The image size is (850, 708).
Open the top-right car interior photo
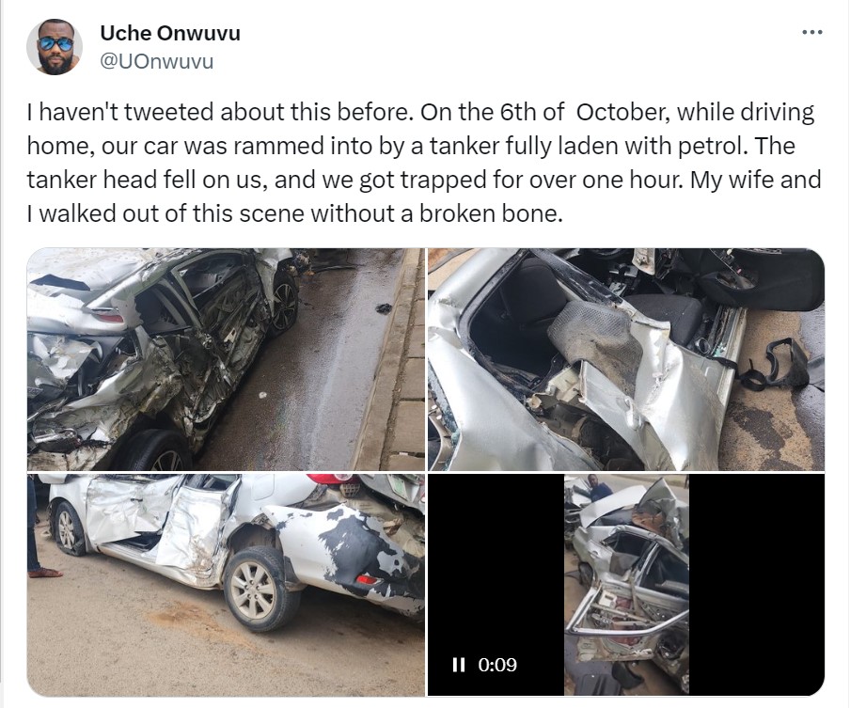(x=626, y=359)
